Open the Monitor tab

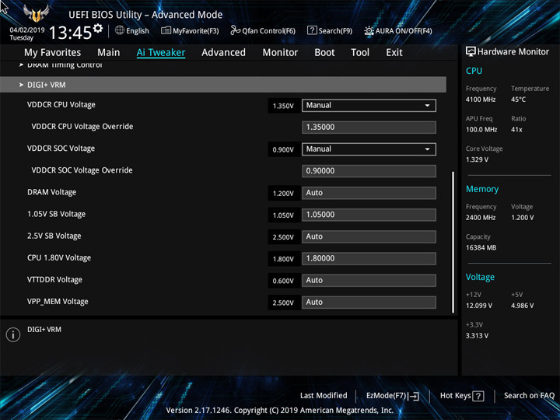tap(280, 53)
